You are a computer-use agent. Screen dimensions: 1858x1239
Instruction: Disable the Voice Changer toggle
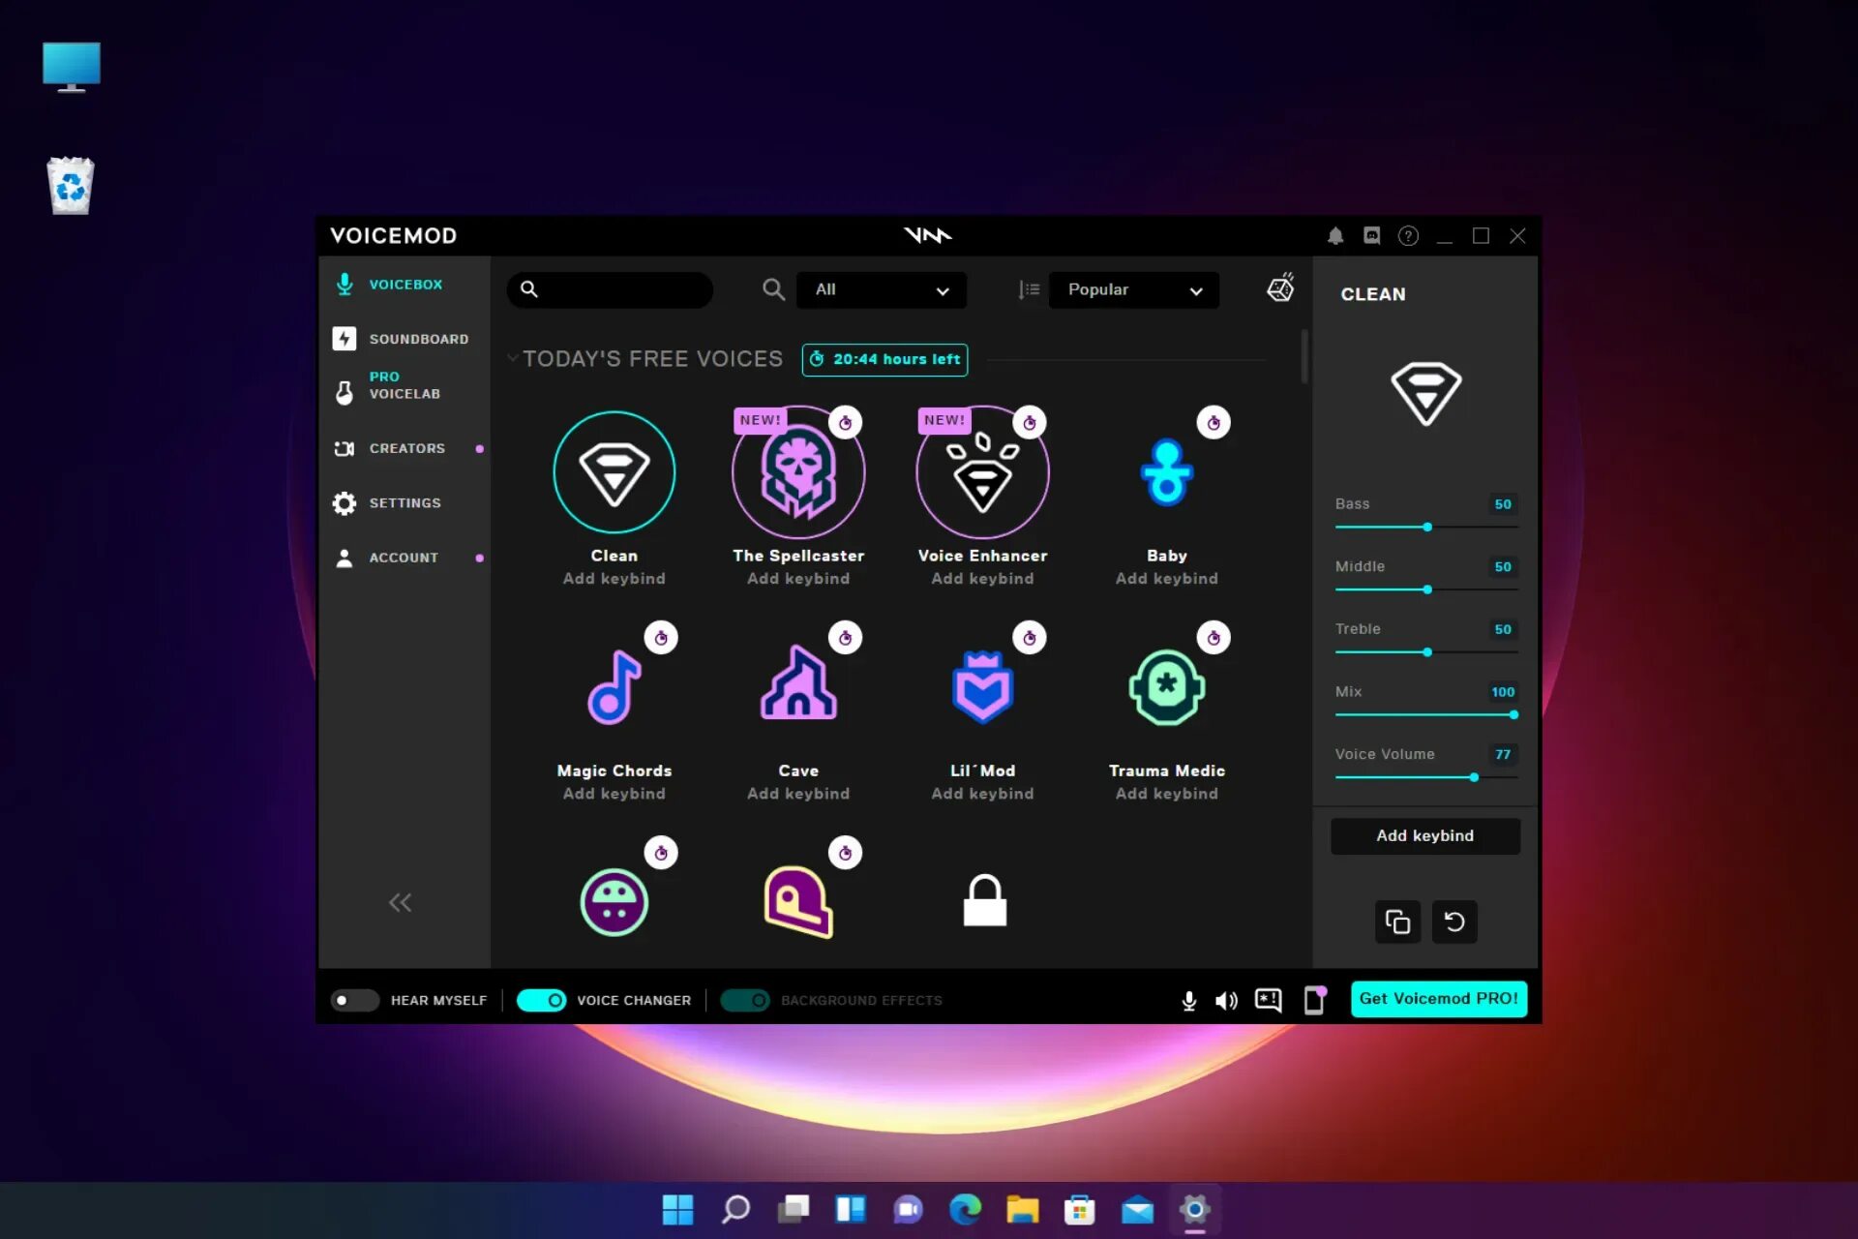541,1000
